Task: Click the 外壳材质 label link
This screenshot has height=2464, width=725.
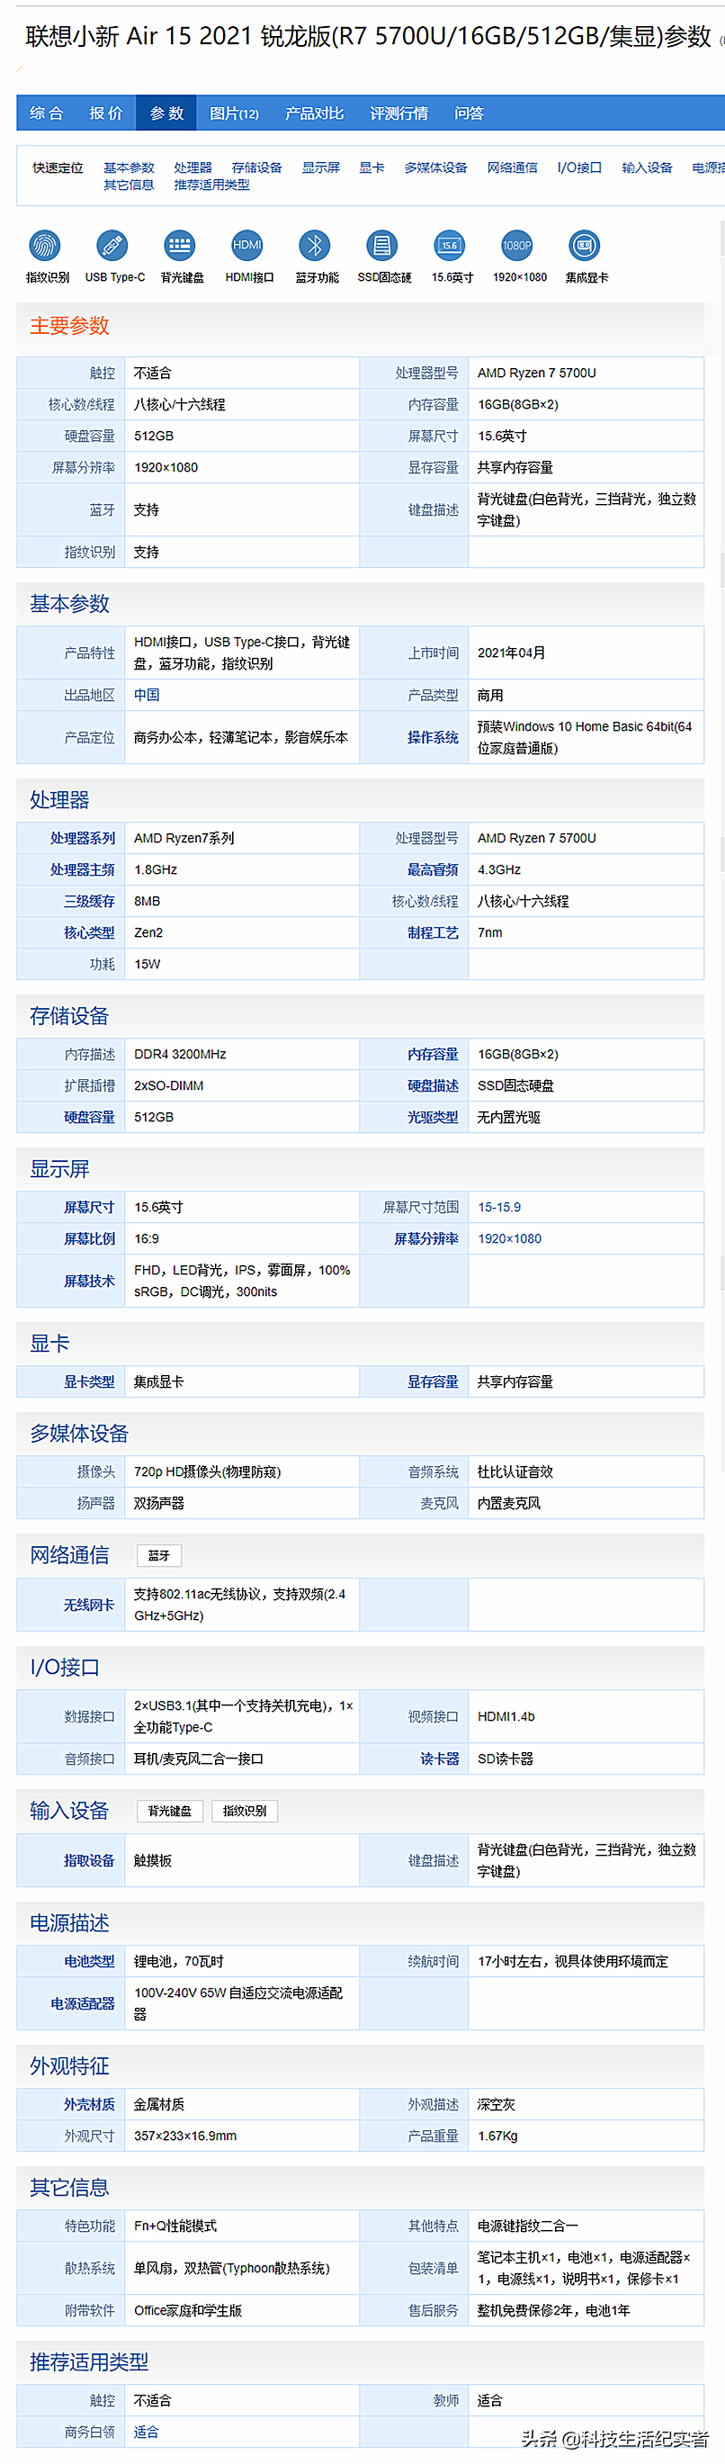Action: (x=89, y=2105)
